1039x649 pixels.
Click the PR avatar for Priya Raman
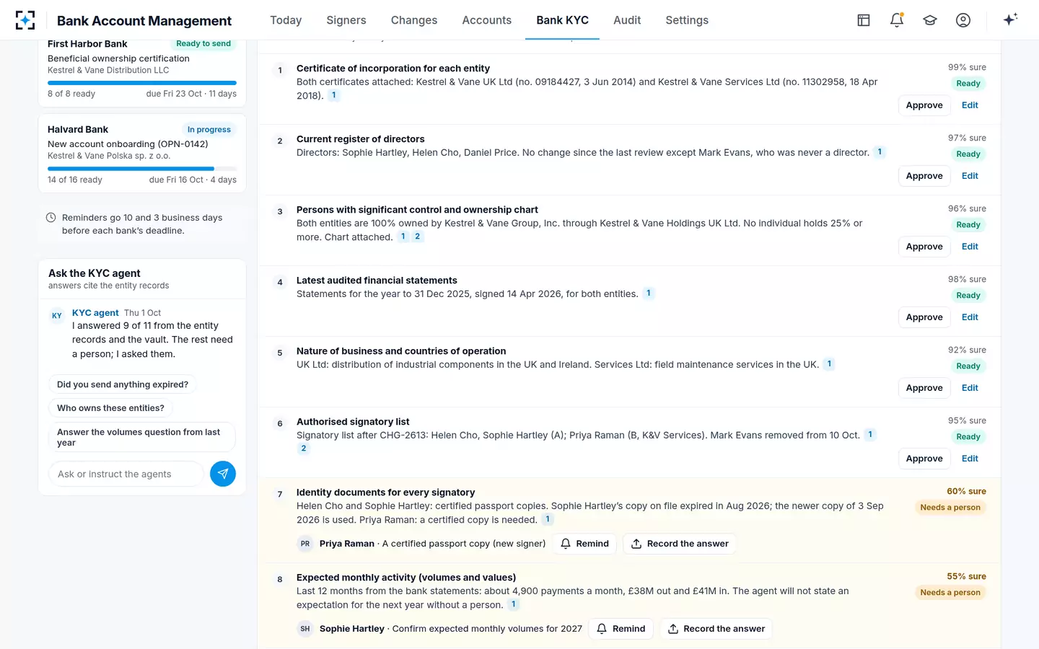[305, 544]
